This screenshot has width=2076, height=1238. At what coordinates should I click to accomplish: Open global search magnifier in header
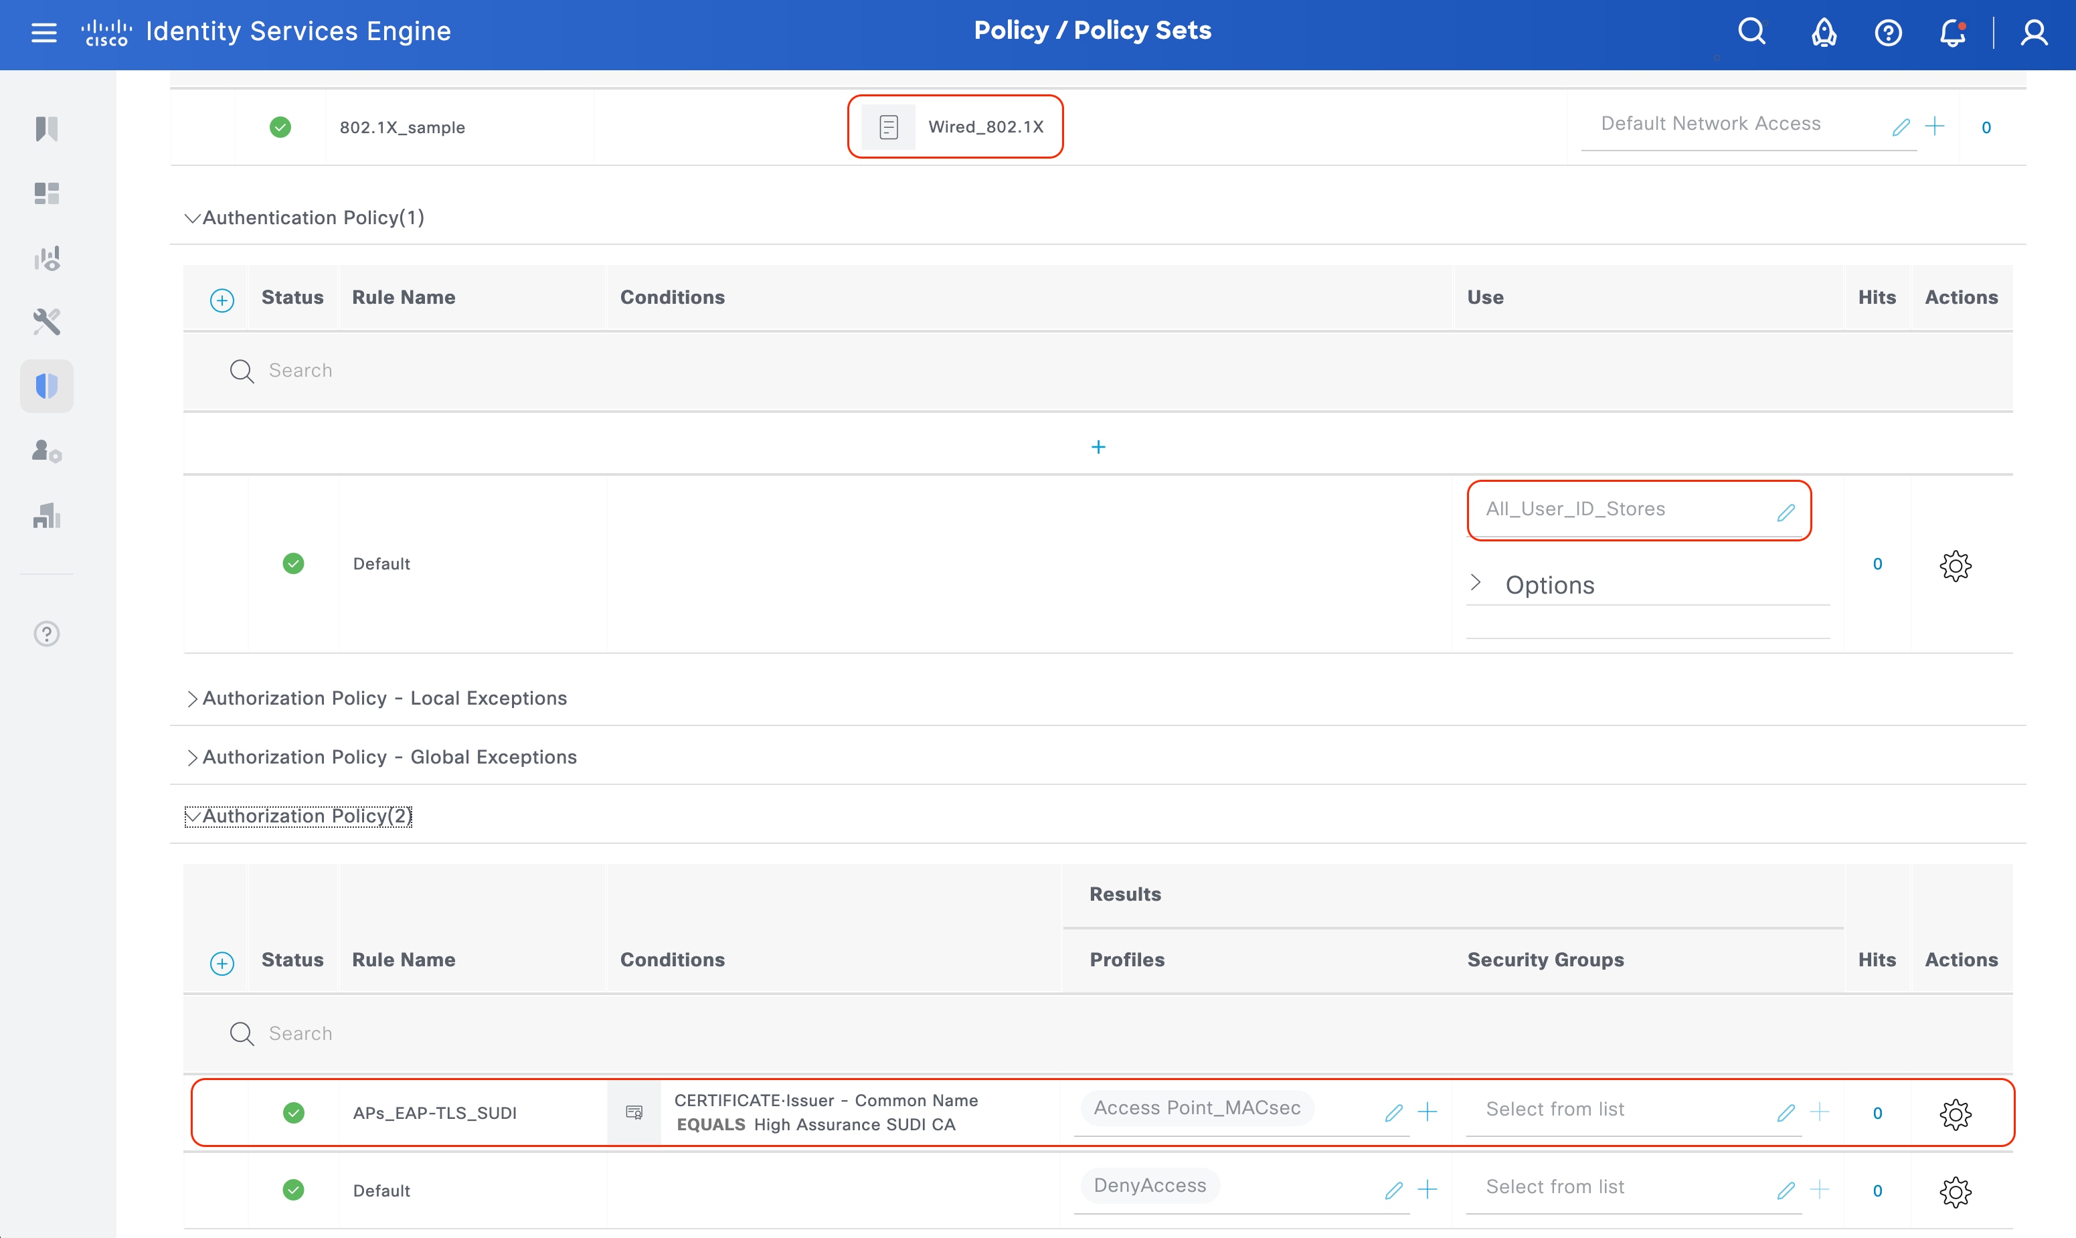tap(1751, 31)
